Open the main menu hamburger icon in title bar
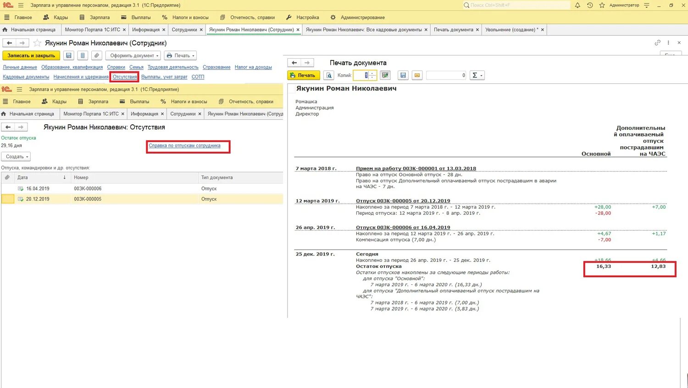 21,5
